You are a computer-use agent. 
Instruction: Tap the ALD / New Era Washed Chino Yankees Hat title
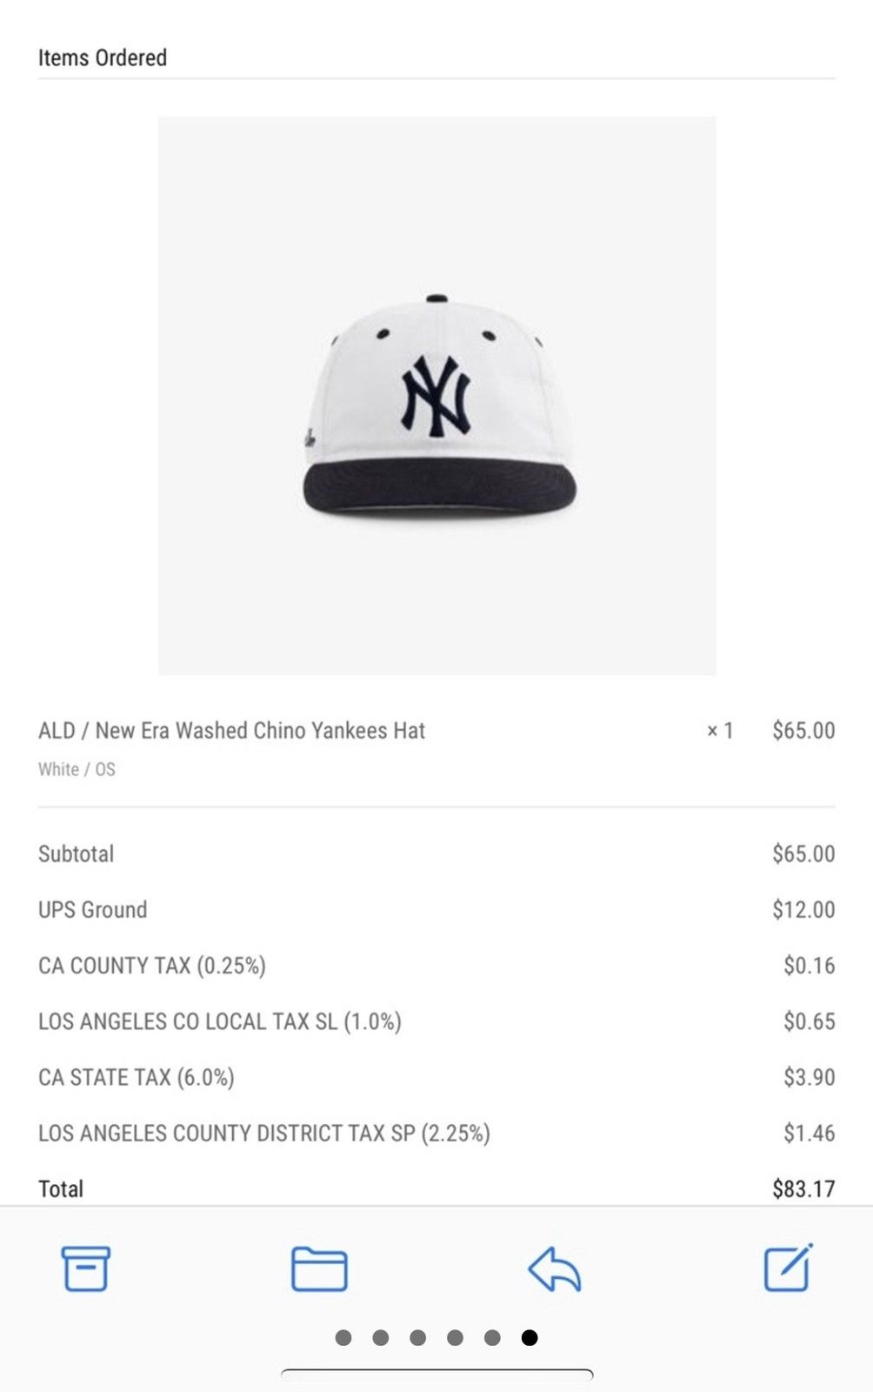231,730
